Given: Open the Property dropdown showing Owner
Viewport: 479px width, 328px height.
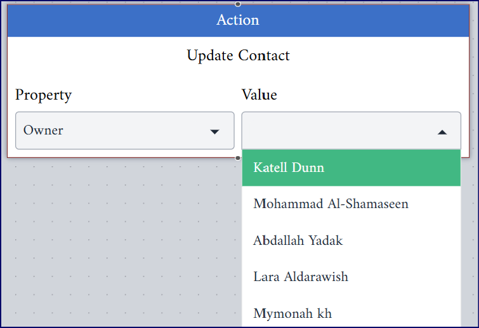Looking at the screenshot, I should pos(125,131).
